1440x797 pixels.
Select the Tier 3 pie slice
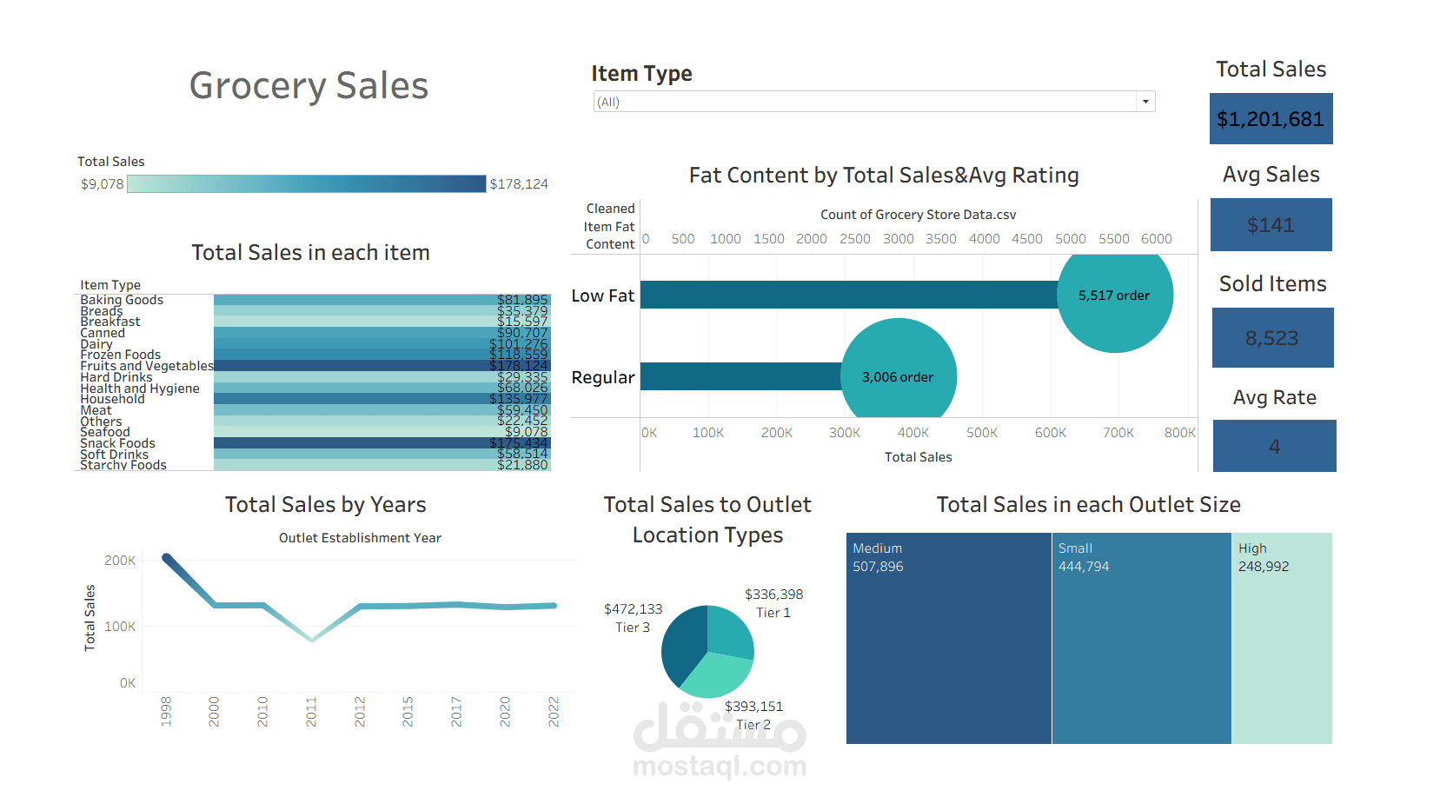coord(682,645)
